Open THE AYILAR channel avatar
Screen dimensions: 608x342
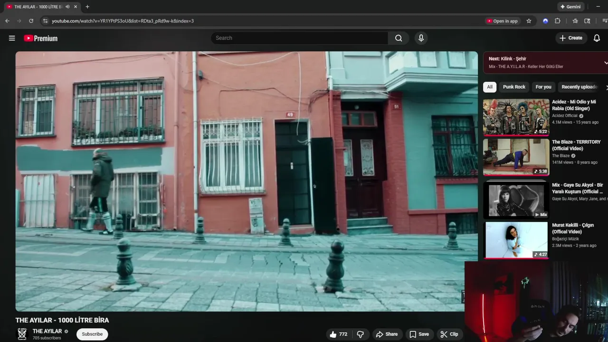point(22,334)
